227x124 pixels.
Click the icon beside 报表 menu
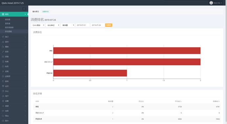pos(3,81)
